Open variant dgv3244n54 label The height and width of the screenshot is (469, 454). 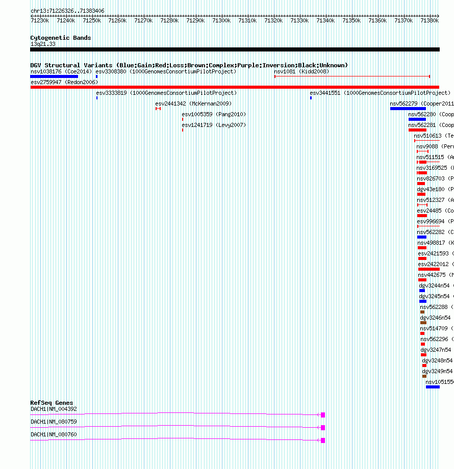[x=436, y=285]
